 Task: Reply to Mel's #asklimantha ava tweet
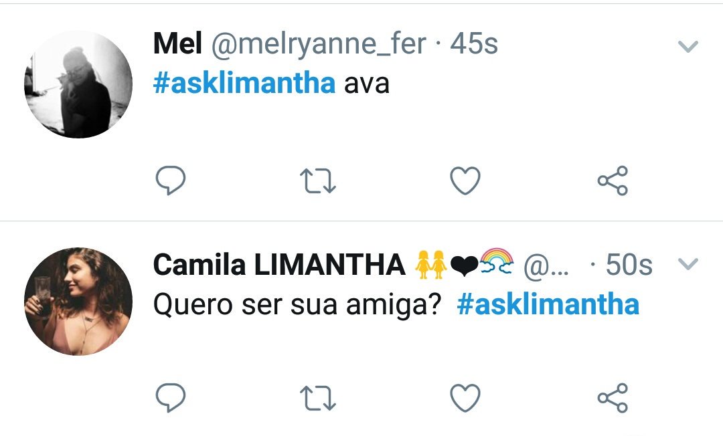tap(171, 180)
